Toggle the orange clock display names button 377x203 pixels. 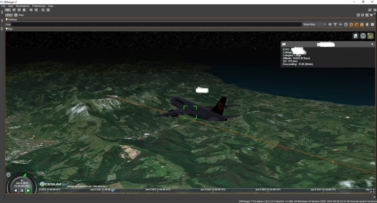(x=351, y=25)
